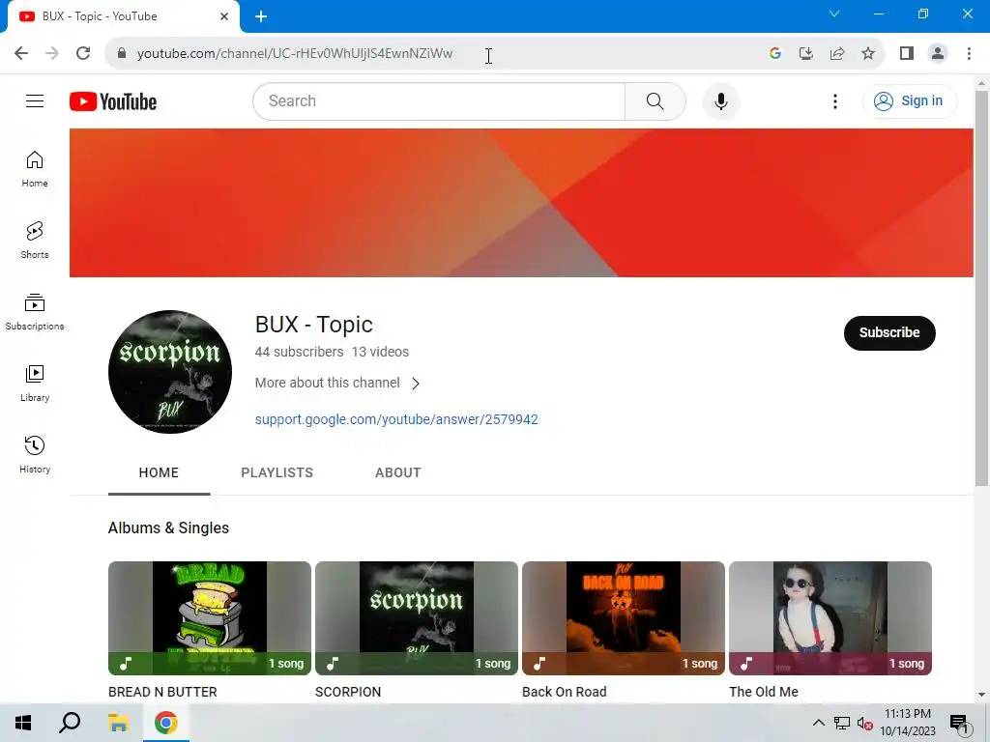This screenshot has height=742, width=990.
Task: Show hidden system tray icons
Action: coord(818,723)
